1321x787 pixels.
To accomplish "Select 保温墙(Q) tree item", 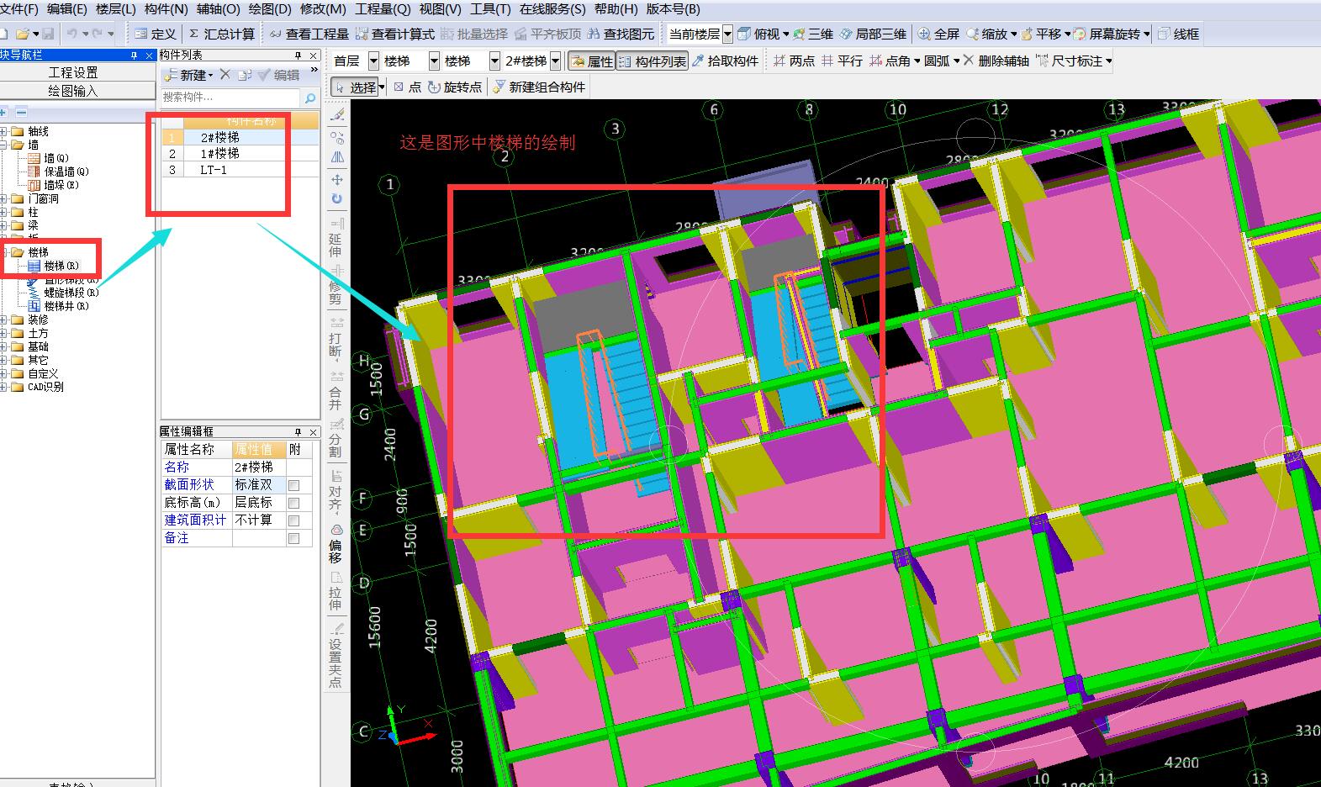I will [66, 172].
